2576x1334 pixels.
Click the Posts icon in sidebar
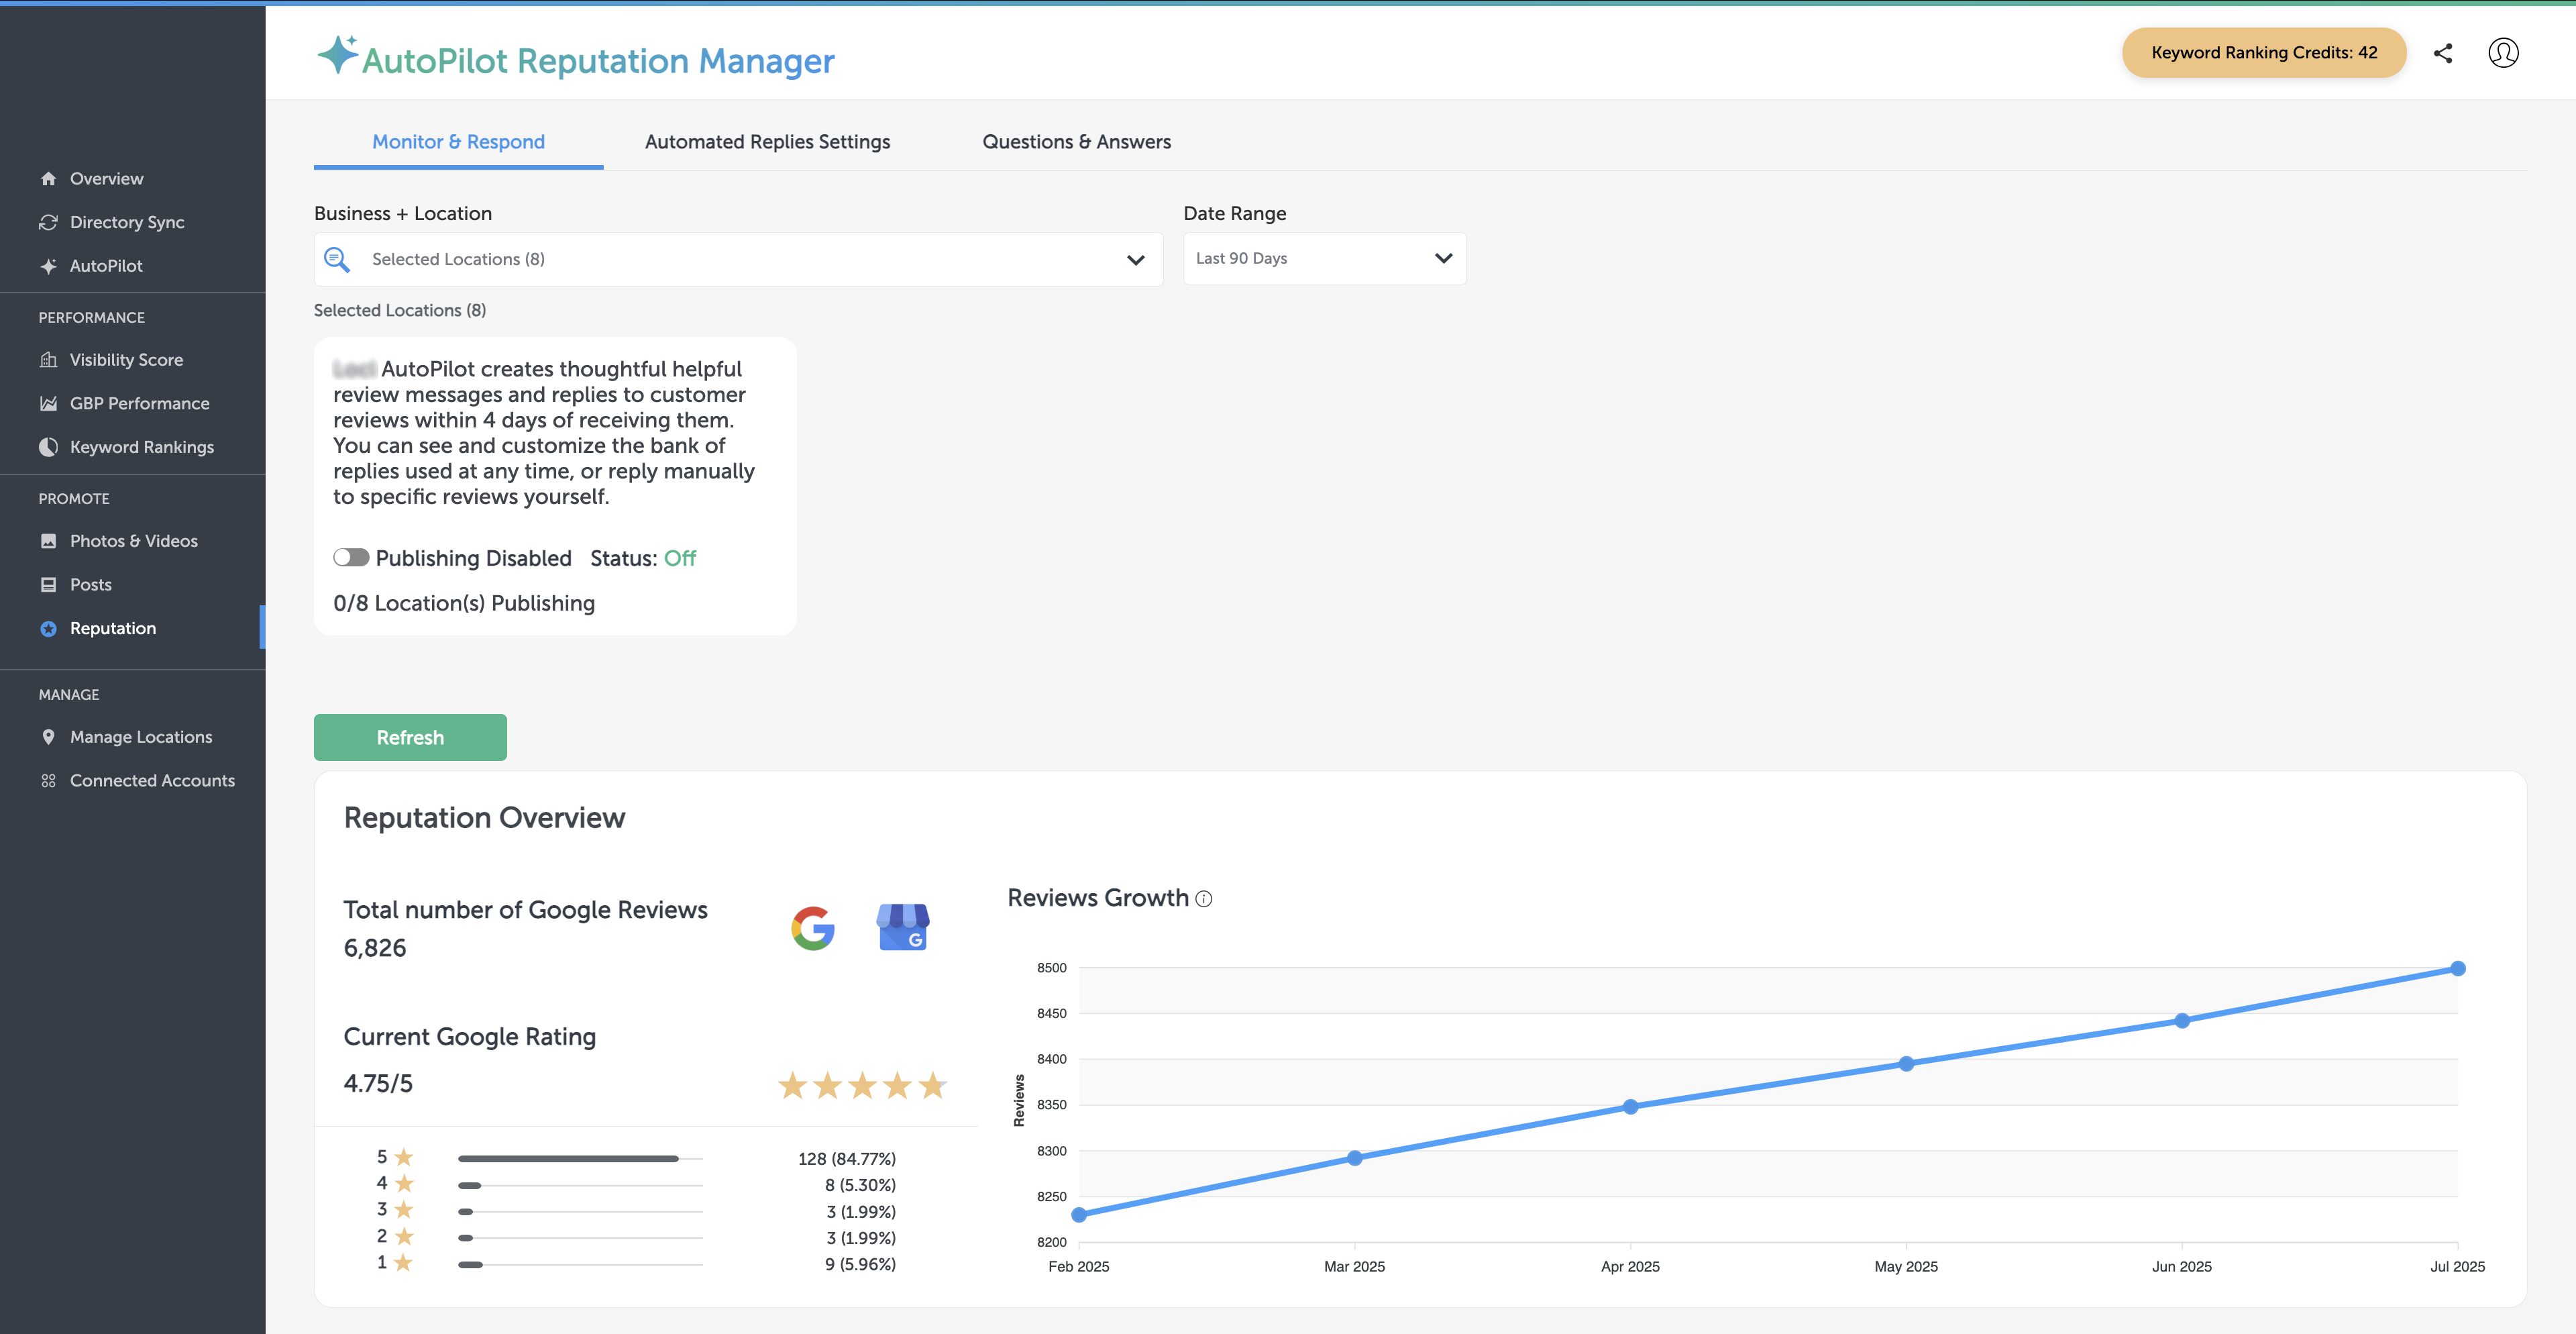point(48,585)
